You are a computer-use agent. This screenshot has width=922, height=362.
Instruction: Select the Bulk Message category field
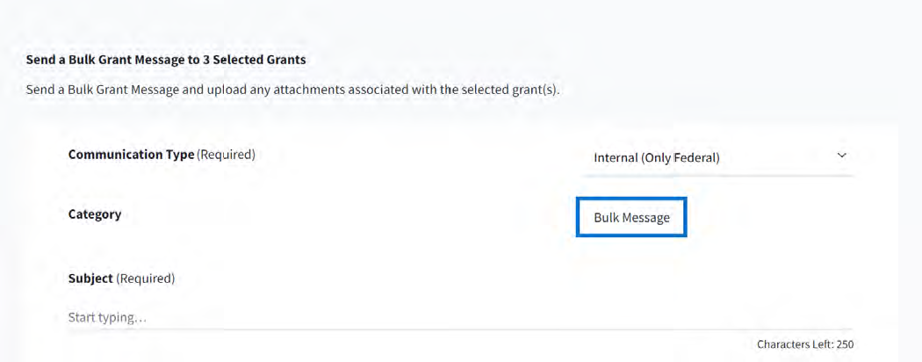click(x=631, y=218)
